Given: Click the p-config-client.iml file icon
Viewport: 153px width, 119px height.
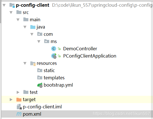Looking at the screenshot, I should click(x=19, y=107).
